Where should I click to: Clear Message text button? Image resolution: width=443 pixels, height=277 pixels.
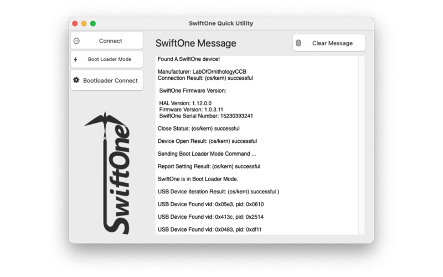pyautogui.click(x=332, y=43)
